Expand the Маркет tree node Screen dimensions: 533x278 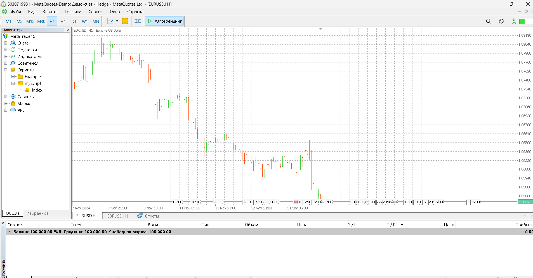point(6,104)
